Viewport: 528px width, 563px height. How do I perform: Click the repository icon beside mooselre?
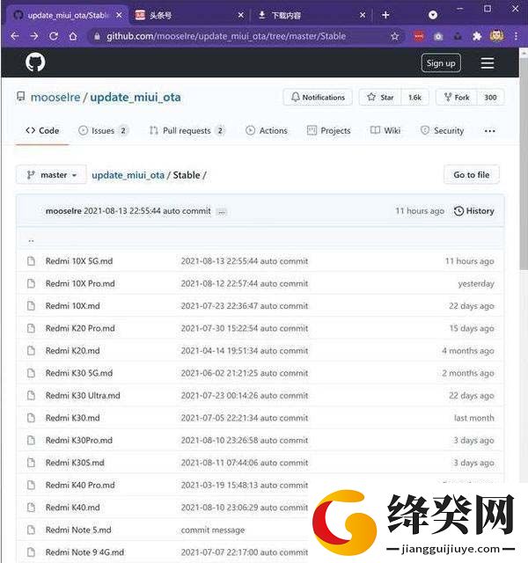coord(21,97)
